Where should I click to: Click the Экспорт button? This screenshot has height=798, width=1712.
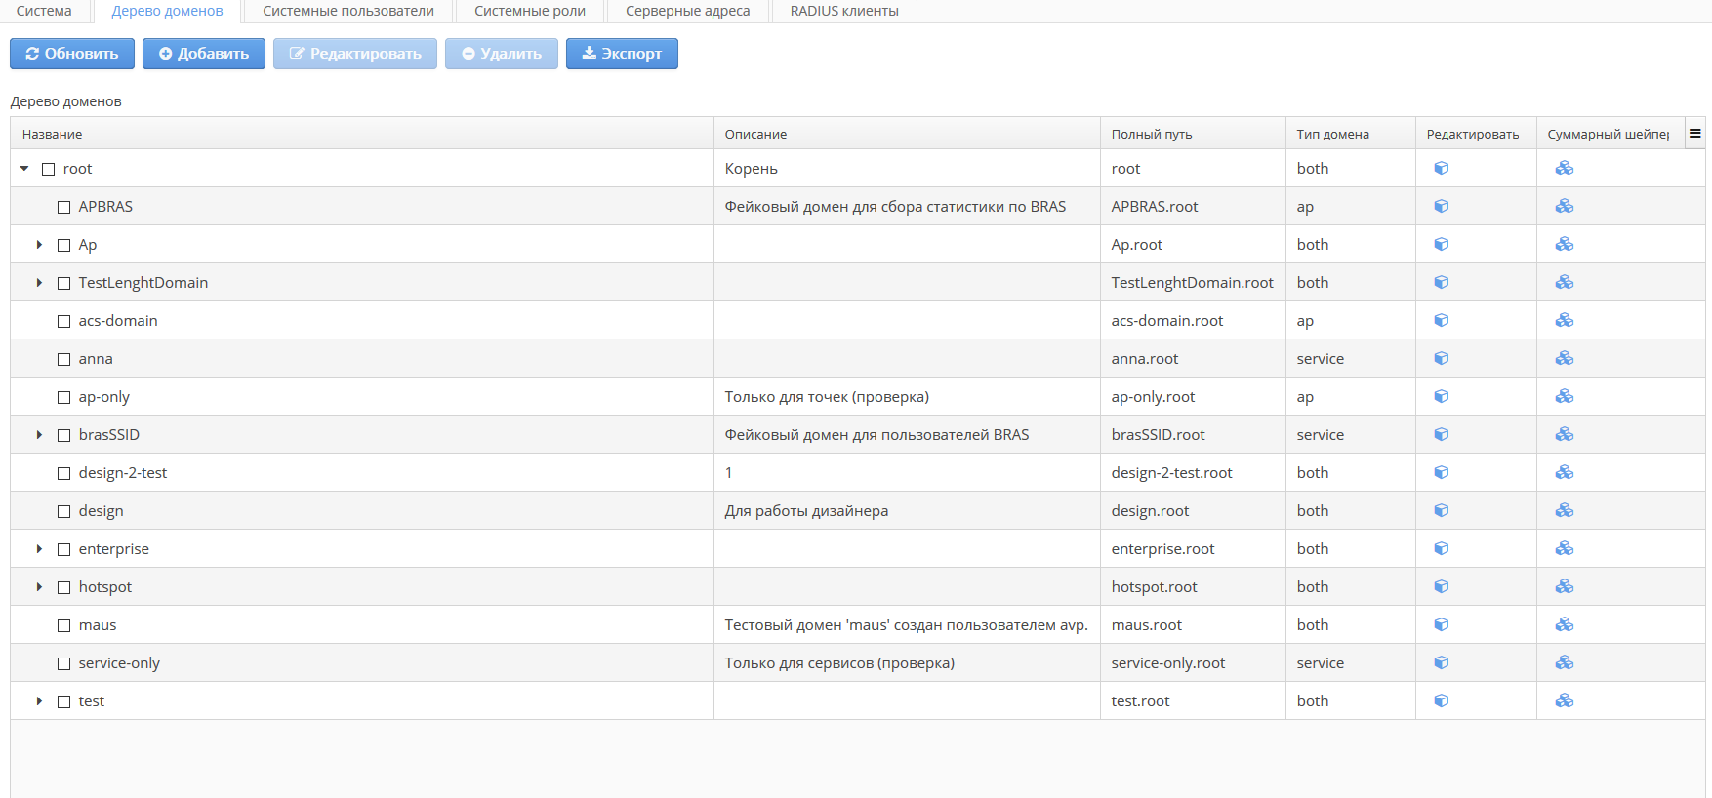(622, 54)
